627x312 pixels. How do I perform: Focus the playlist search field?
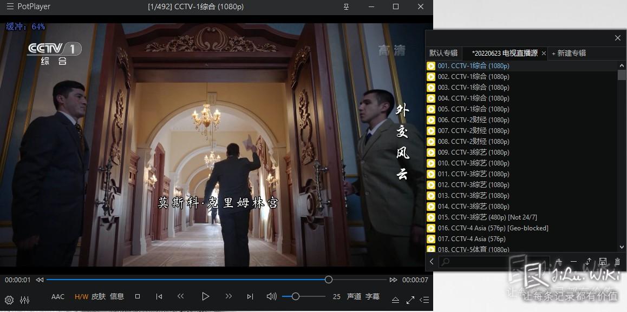coord(494,262)
